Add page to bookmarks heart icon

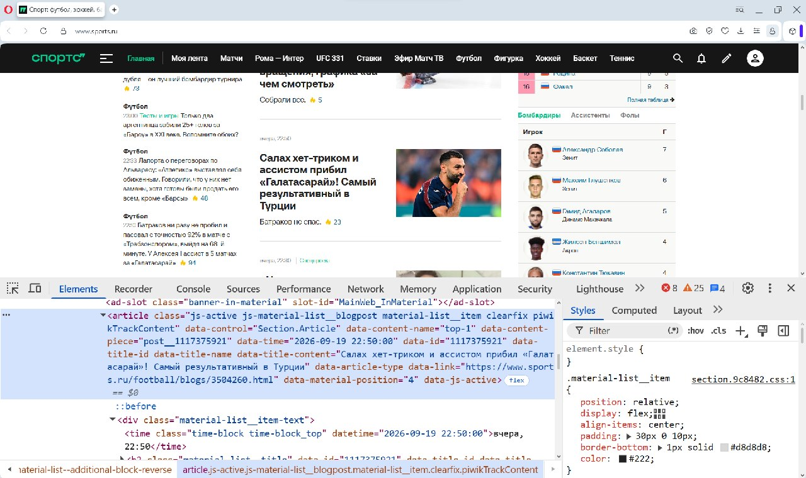725,31
